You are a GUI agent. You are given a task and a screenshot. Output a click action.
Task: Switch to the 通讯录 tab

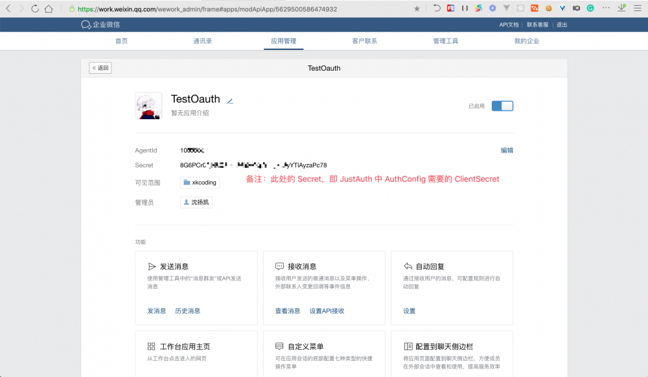coord(202,40)
